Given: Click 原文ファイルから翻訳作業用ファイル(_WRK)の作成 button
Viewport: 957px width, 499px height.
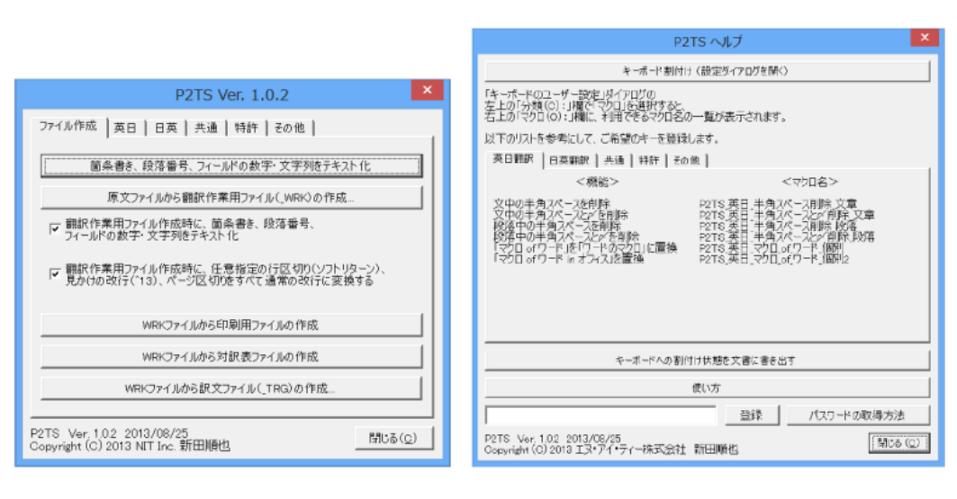Looking at the screenshot, I should [x=230, y=197].
